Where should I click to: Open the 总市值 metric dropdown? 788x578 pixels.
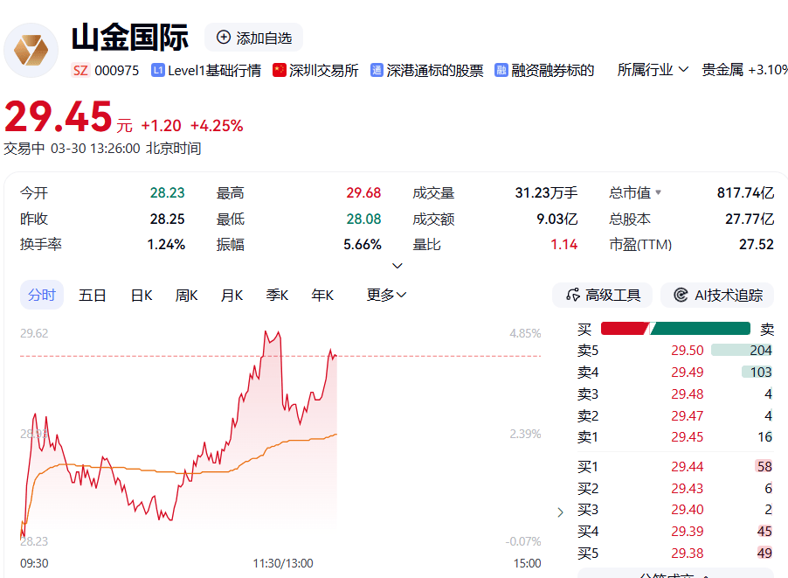coord(659,192)
